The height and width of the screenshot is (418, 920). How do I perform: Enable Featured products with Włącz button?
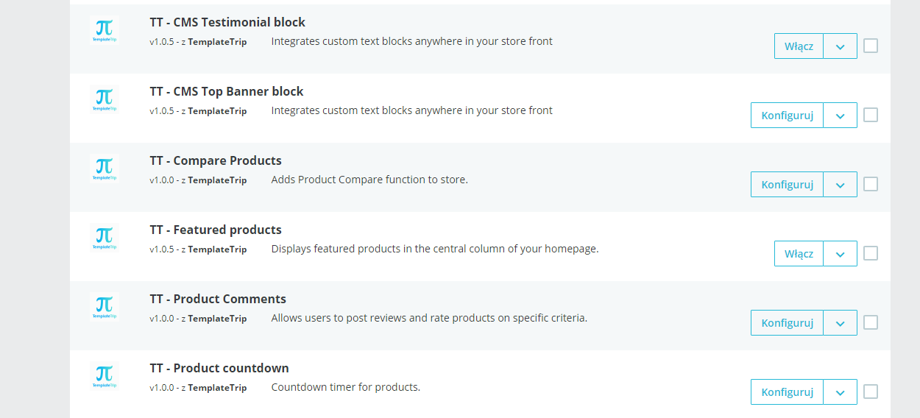[799, 254]
